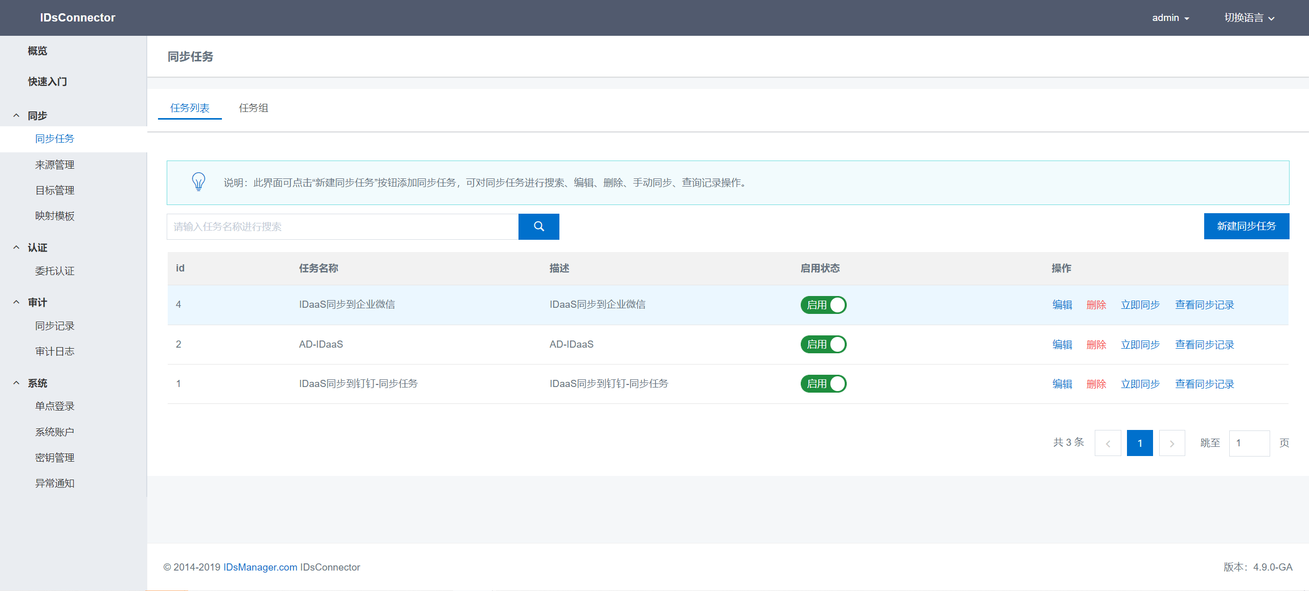
Task: Collapse the 同步 sidebar section chevron
Action: coord(16,116)
